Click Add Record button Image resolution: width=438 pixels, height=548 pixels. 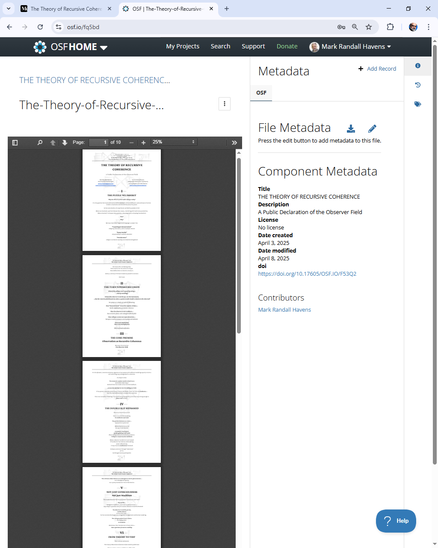[x=377, y=68]
